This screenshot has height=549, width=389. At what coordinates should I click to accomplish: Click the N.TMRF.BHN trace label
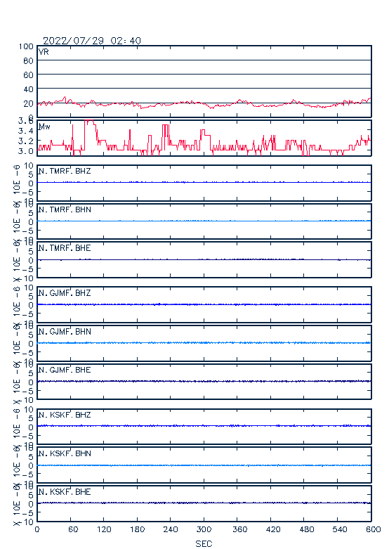(x=65, y=209)
